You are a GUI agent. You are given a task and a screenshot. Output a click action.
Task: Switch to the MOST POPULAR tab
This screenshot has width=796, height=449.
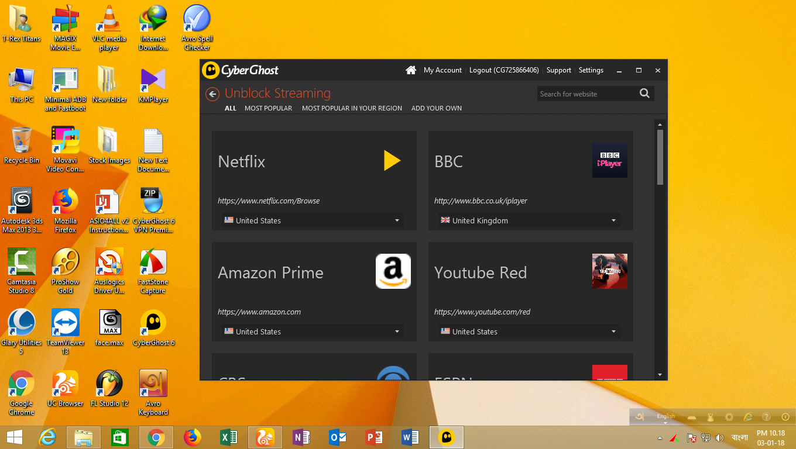(268, 108)
